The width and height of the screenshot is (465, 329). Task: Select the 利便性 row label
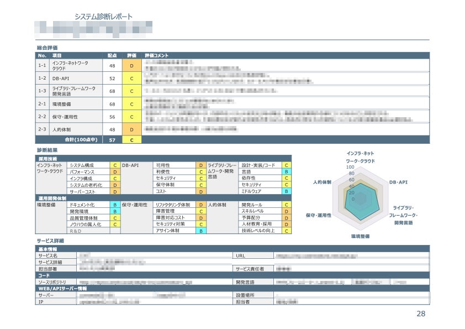(x=163, y=171)
